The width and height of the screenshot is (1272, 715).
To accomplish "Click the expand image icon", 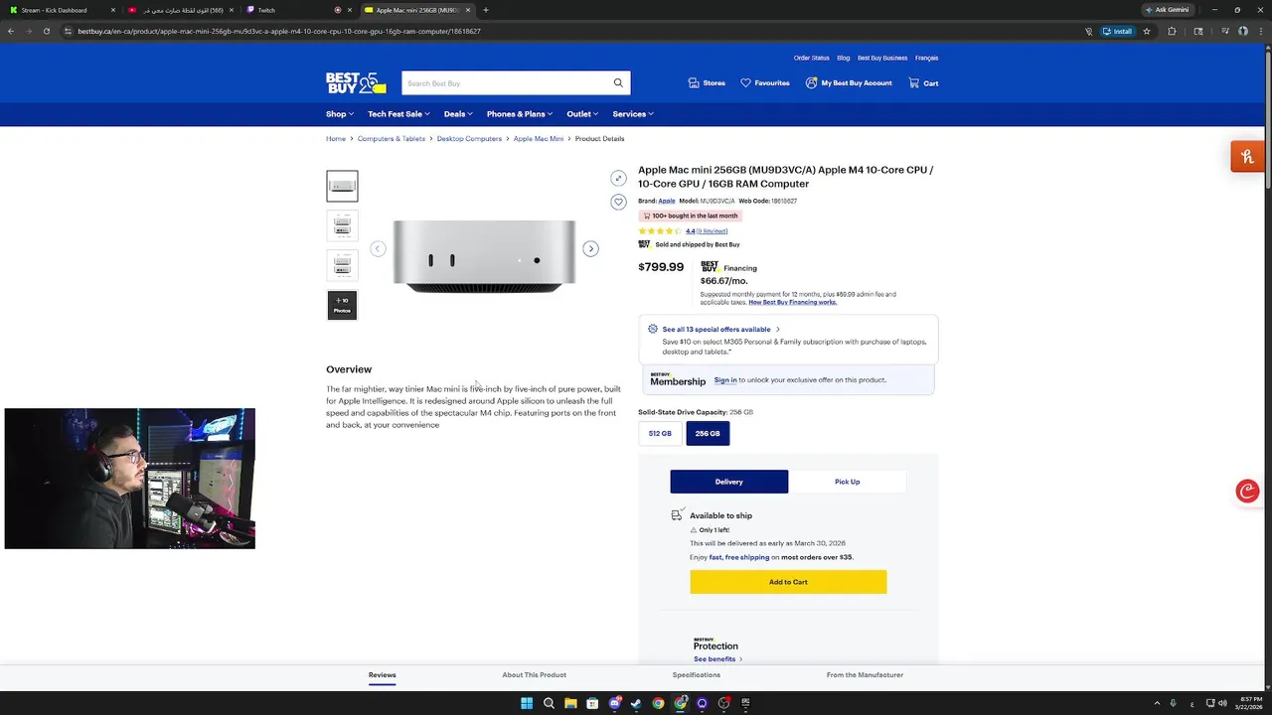I will [618, 179].
